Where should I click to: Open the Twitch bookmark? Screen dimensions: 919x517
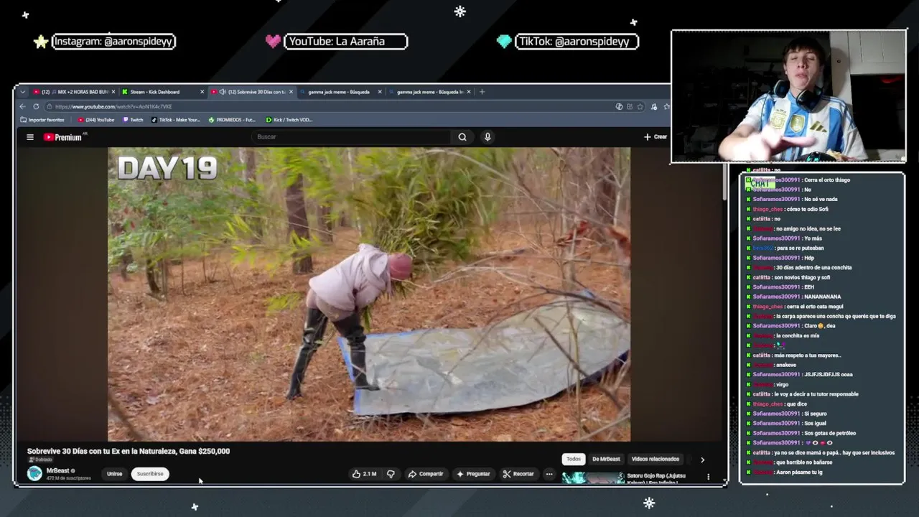pyautogui.click(x=134, y=120)
